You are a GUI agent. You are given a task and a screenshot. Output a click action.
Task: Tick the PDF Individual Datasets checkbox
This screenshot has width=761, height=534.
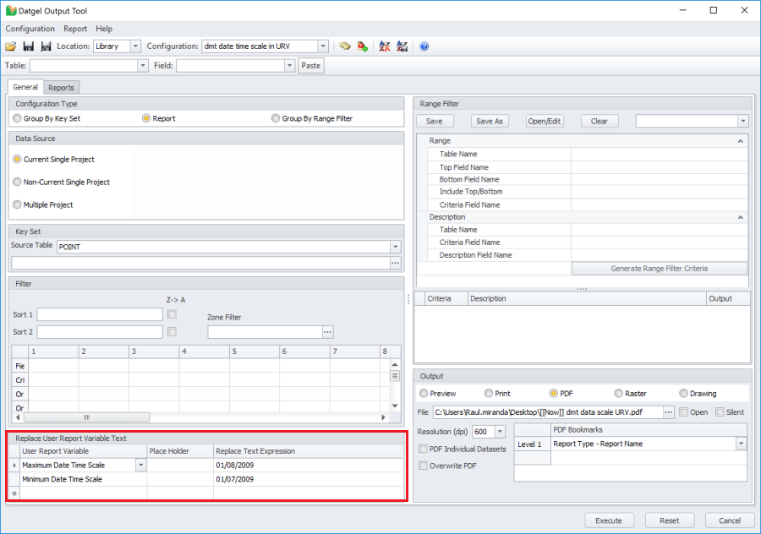[423, 449]
